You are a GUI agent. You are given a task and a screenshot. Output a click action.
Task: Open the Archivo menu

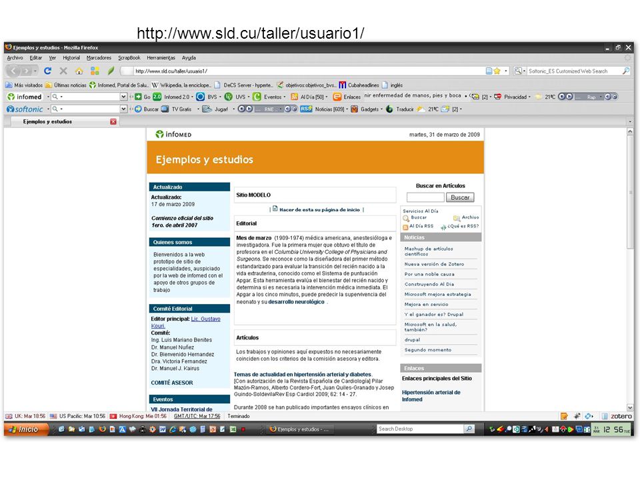15,58
